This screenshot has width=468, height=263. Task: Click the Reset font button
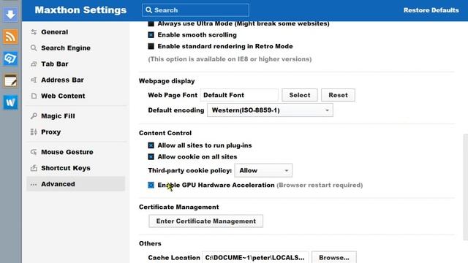(338, 95)
